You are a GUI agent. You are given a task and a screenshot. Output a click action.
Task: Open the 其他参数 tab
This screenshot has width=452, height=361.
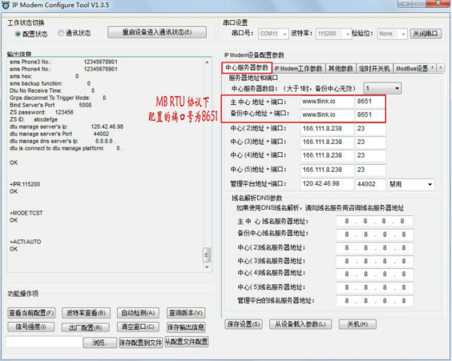341,68
